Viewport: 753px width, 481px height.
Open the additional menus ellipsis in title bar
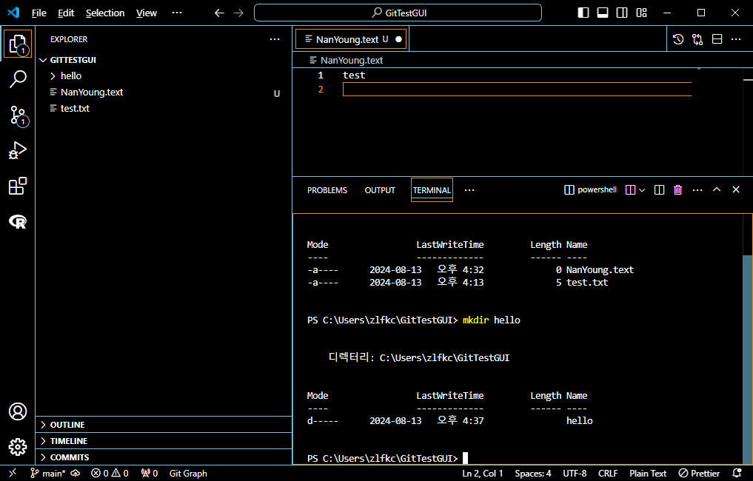coord(177,13)
